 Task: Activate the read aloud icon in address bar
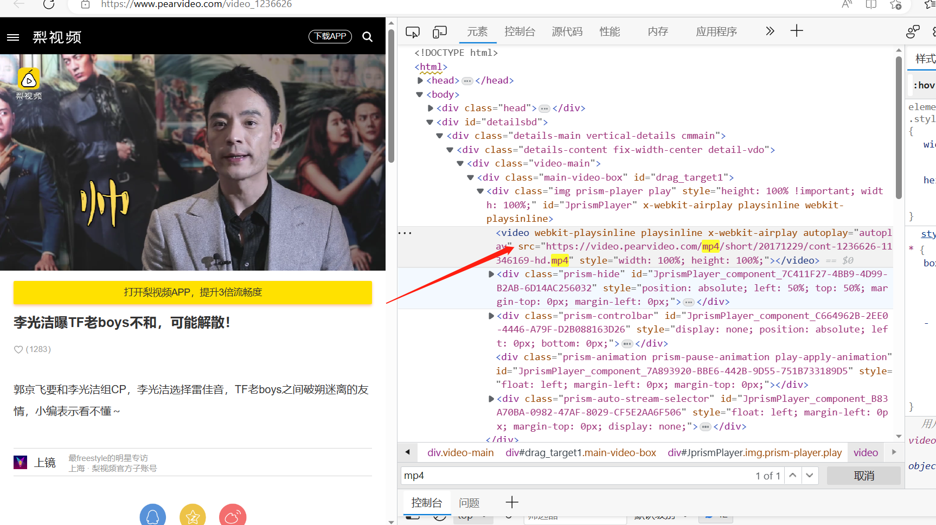tap(847, 4)
